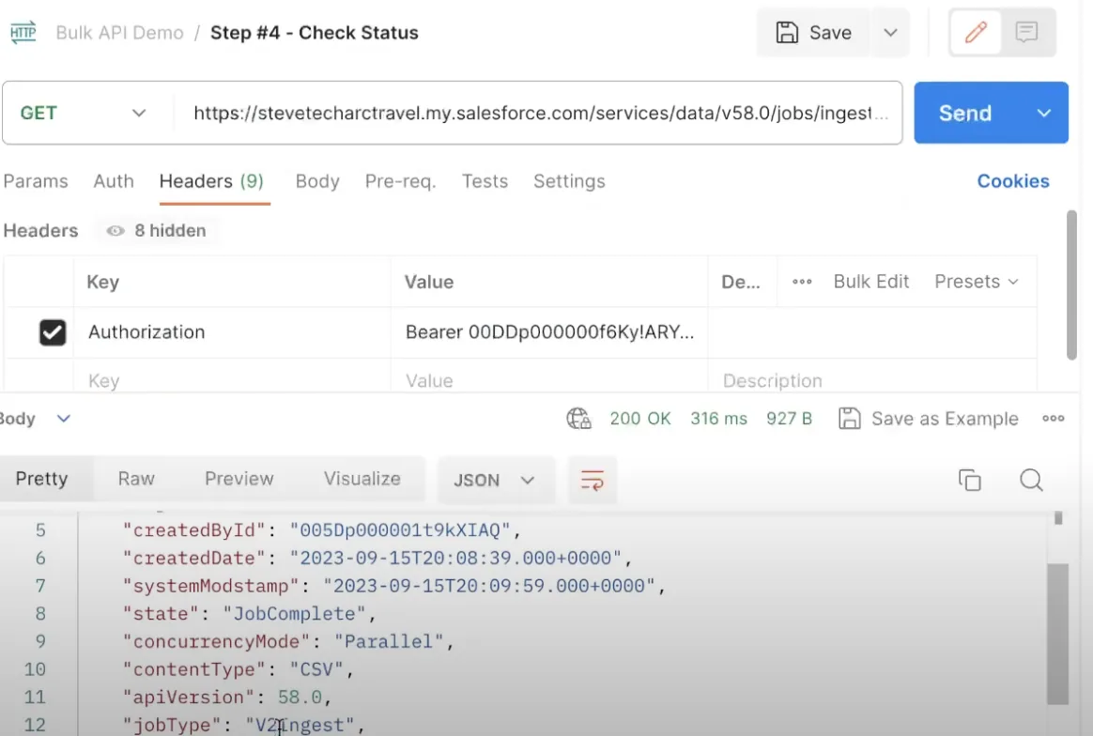Expand the Save options arrow
The image size is (1093, 736).
(x=890, y=33)
